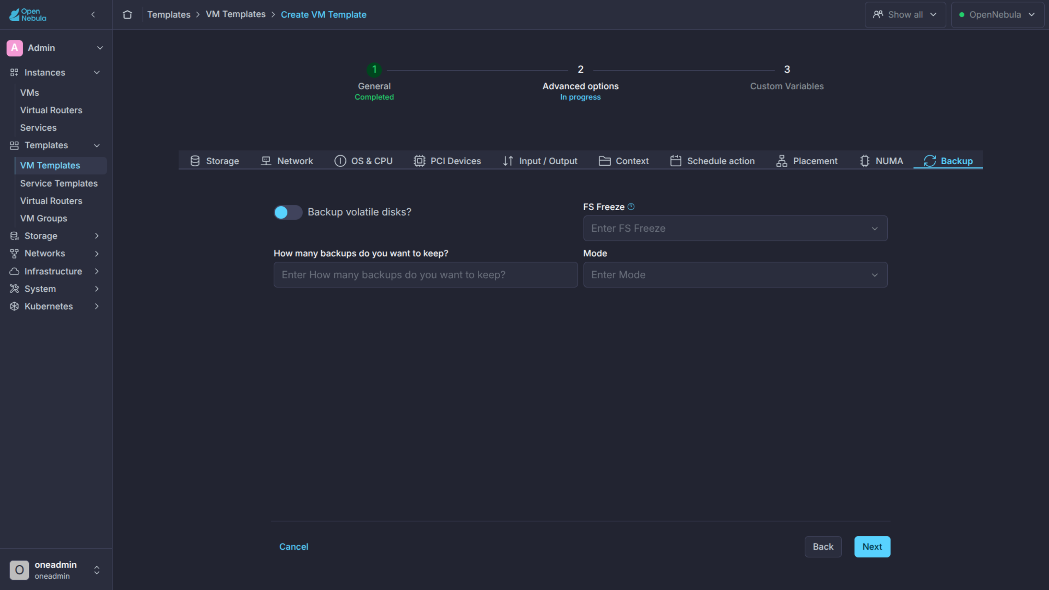Expand the Admin view chevron
1049x590 pixels.
pyautogui.click(x=100, y=48)
